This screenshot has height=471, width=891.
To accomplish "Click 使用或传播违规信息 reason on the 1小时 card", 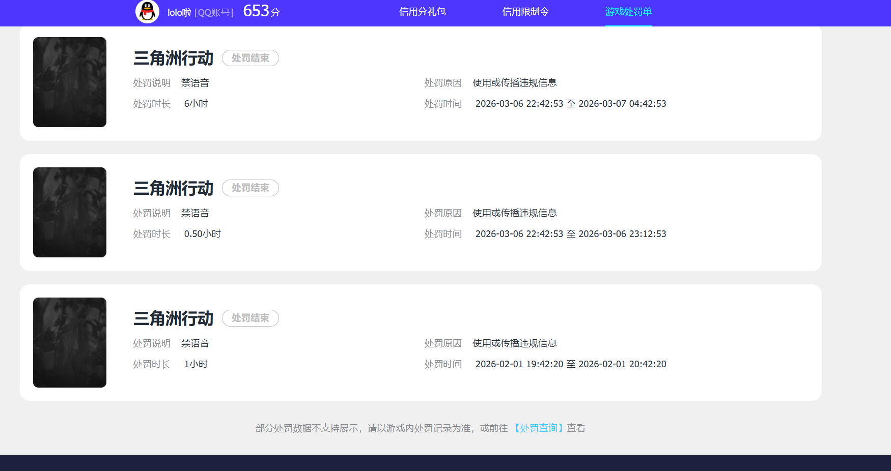I will click(x=515, y=343).
